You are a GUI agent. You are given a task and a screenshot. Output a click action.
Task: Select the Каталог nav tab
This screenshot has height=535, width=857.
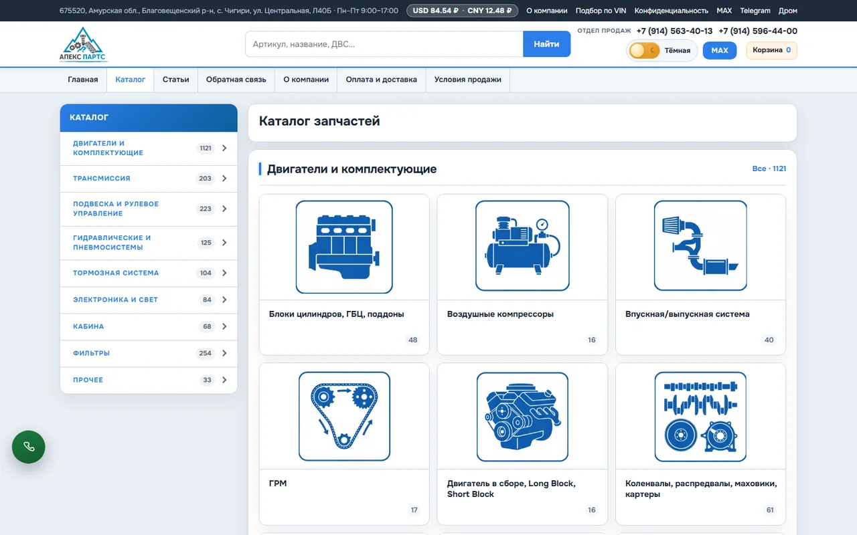point(131,80)
